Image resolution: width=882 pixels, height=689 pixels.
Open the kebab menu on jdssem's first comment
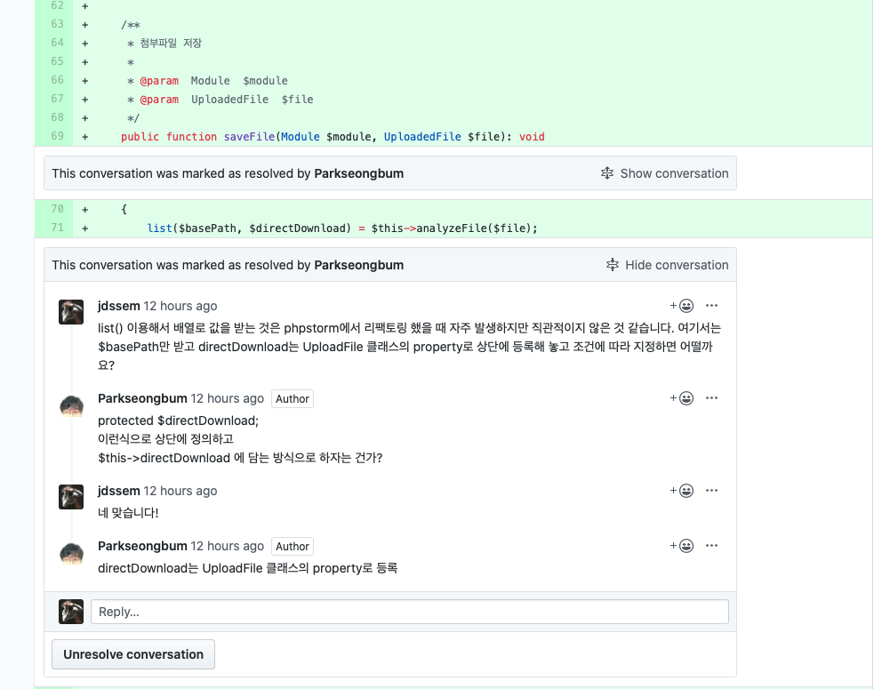coord(710,305)
